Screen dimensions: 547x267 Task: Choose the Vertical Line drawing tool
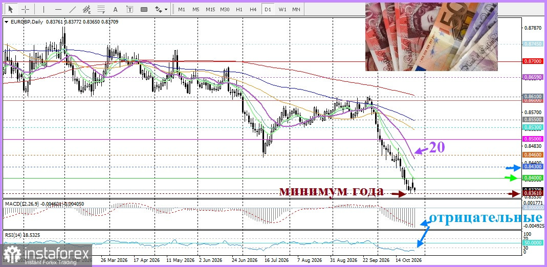tap(43, 9)
